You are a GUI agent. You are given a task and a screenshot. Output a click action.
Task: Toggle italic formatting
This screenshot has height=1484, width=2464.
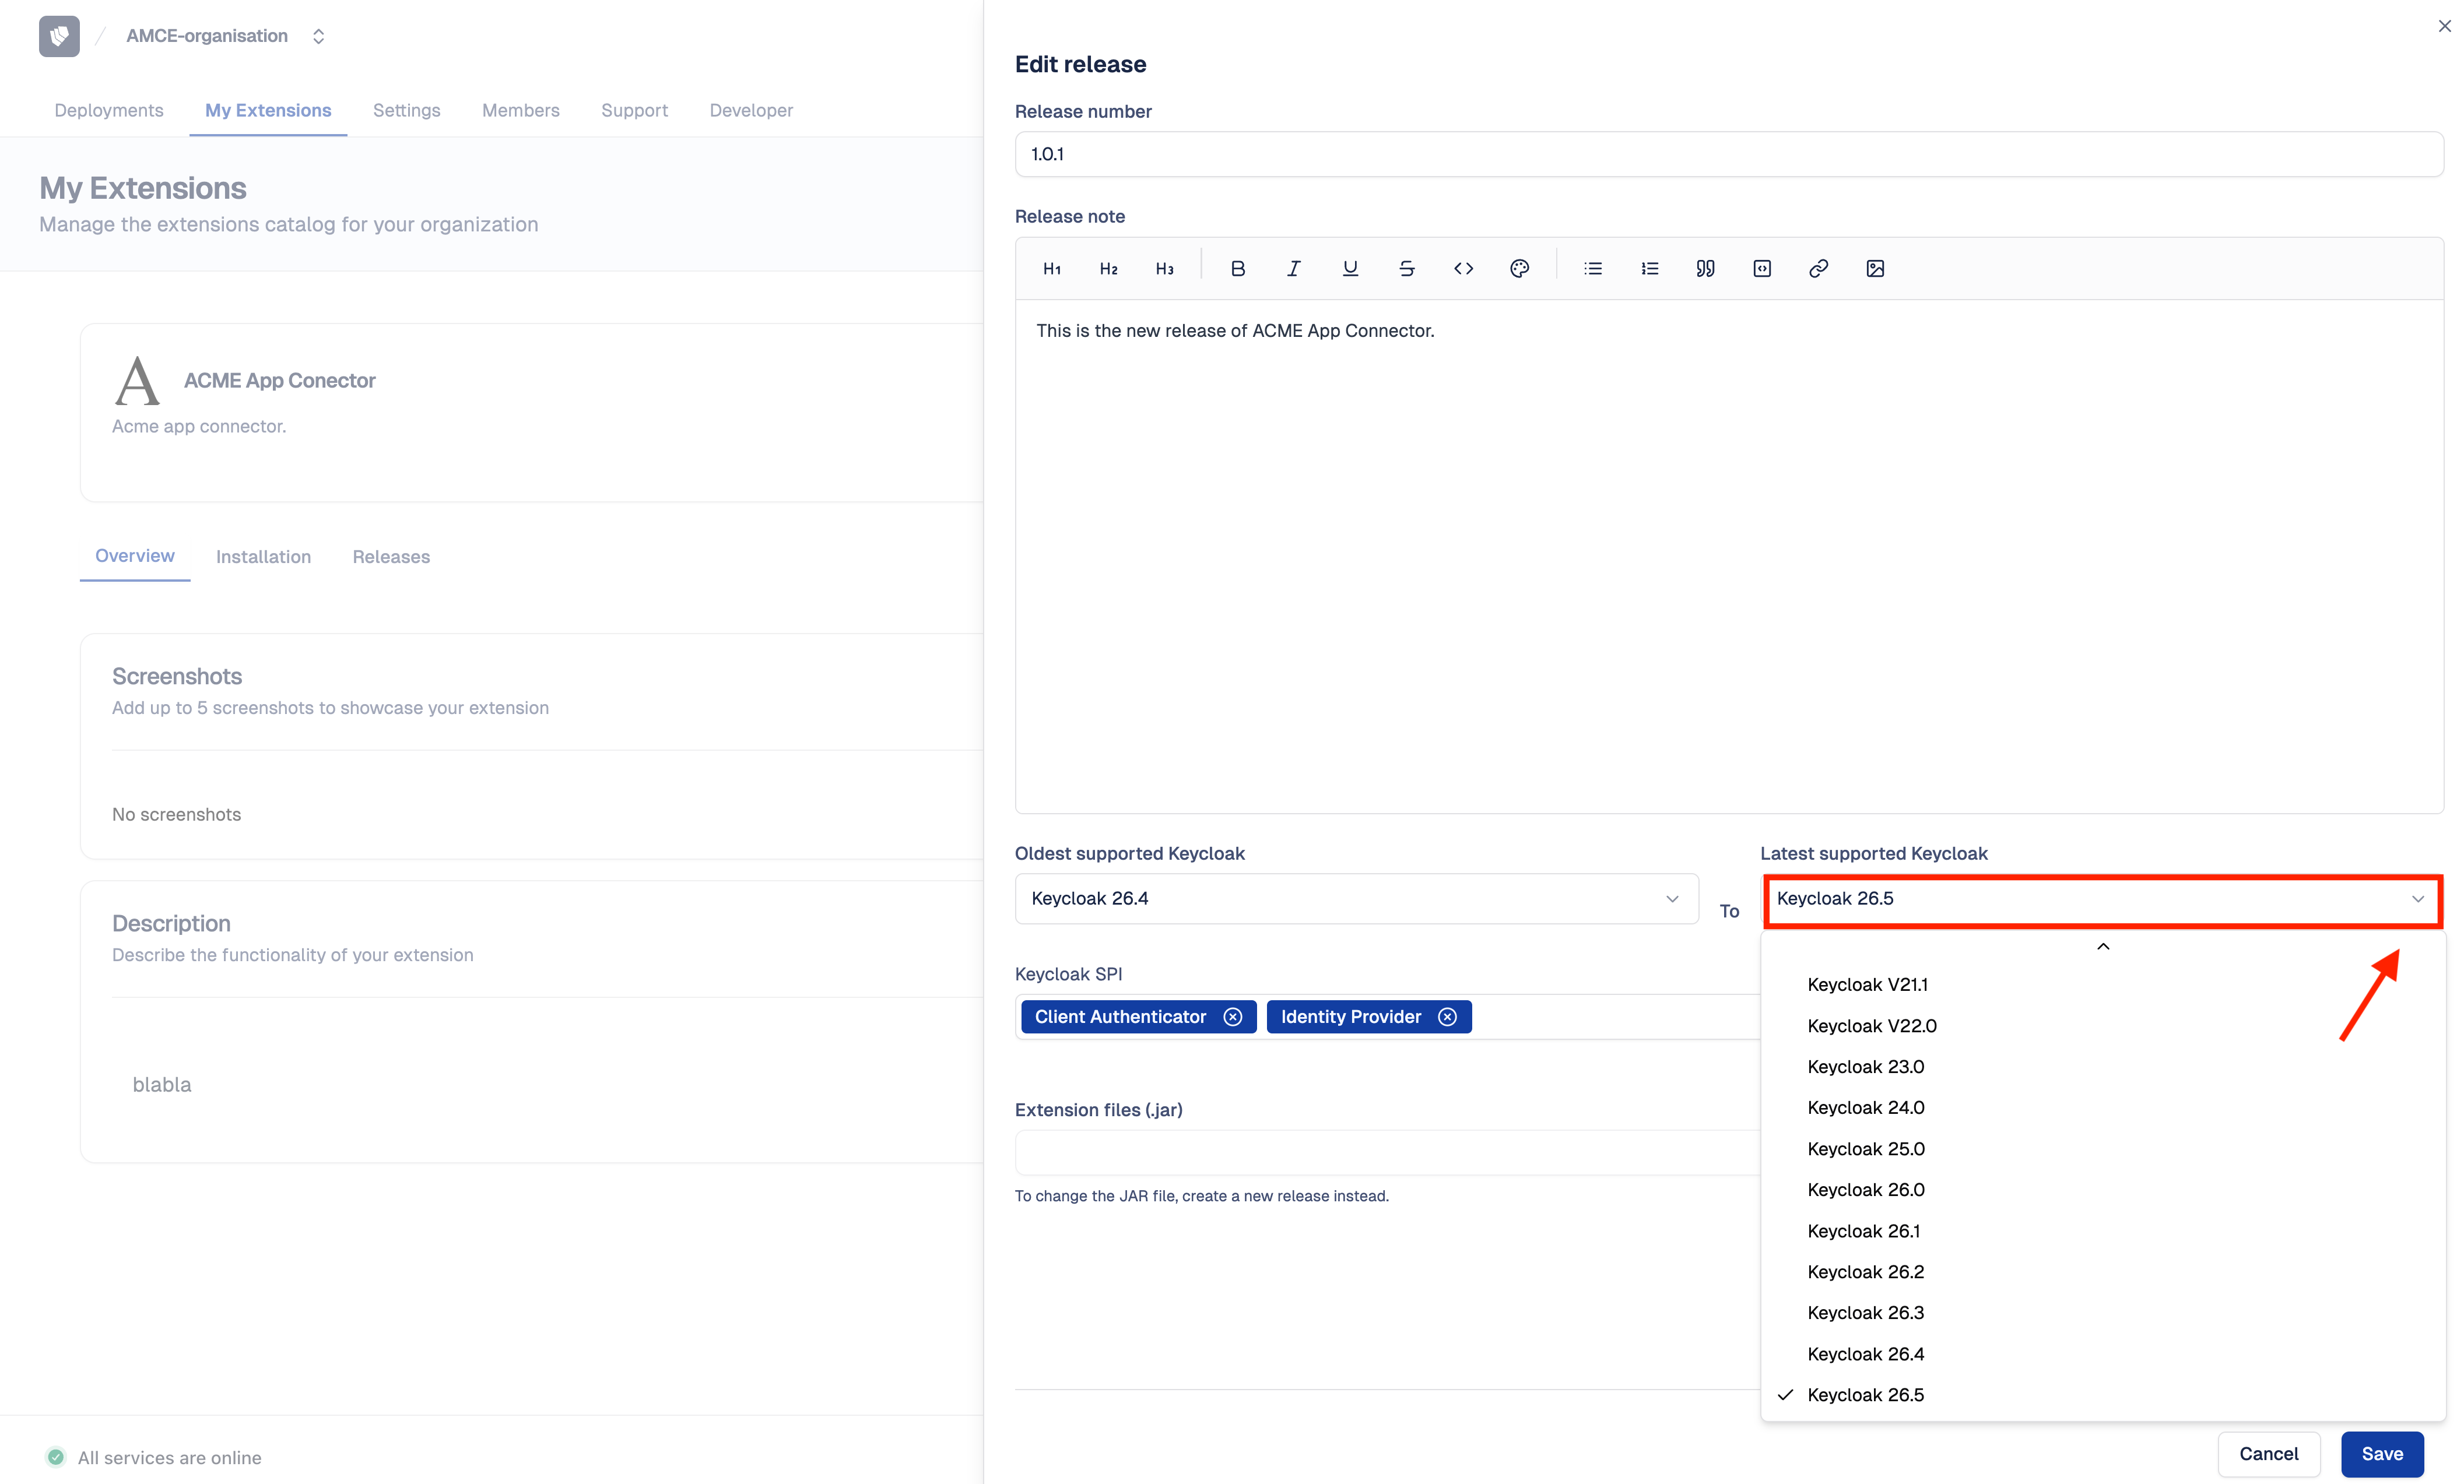point(1293,268)
